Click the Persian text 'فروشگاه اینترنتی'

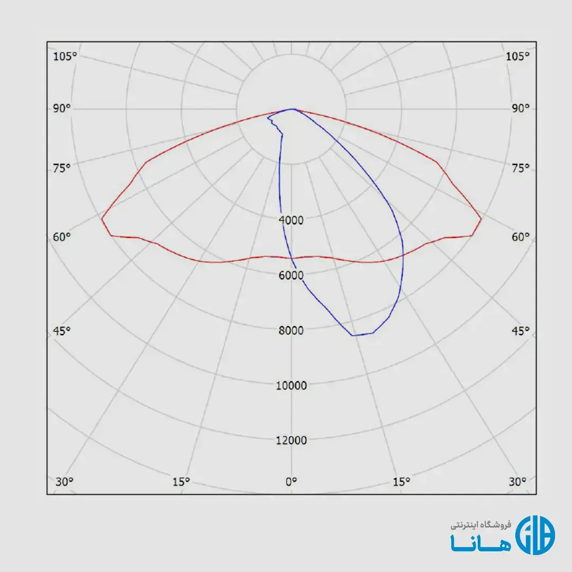(x=480, y=525)
